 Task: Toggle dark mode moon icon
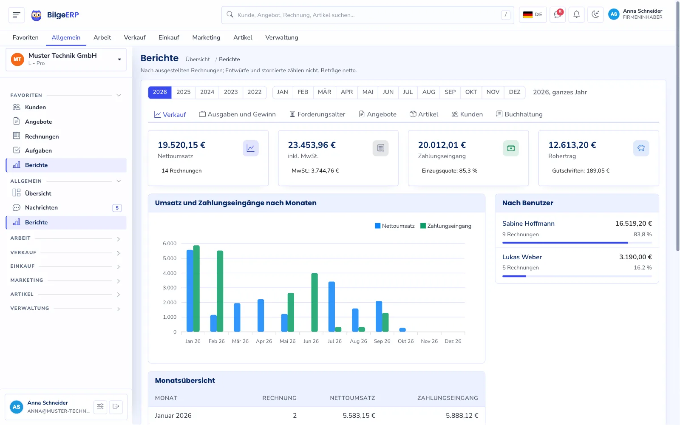(595, 15)
